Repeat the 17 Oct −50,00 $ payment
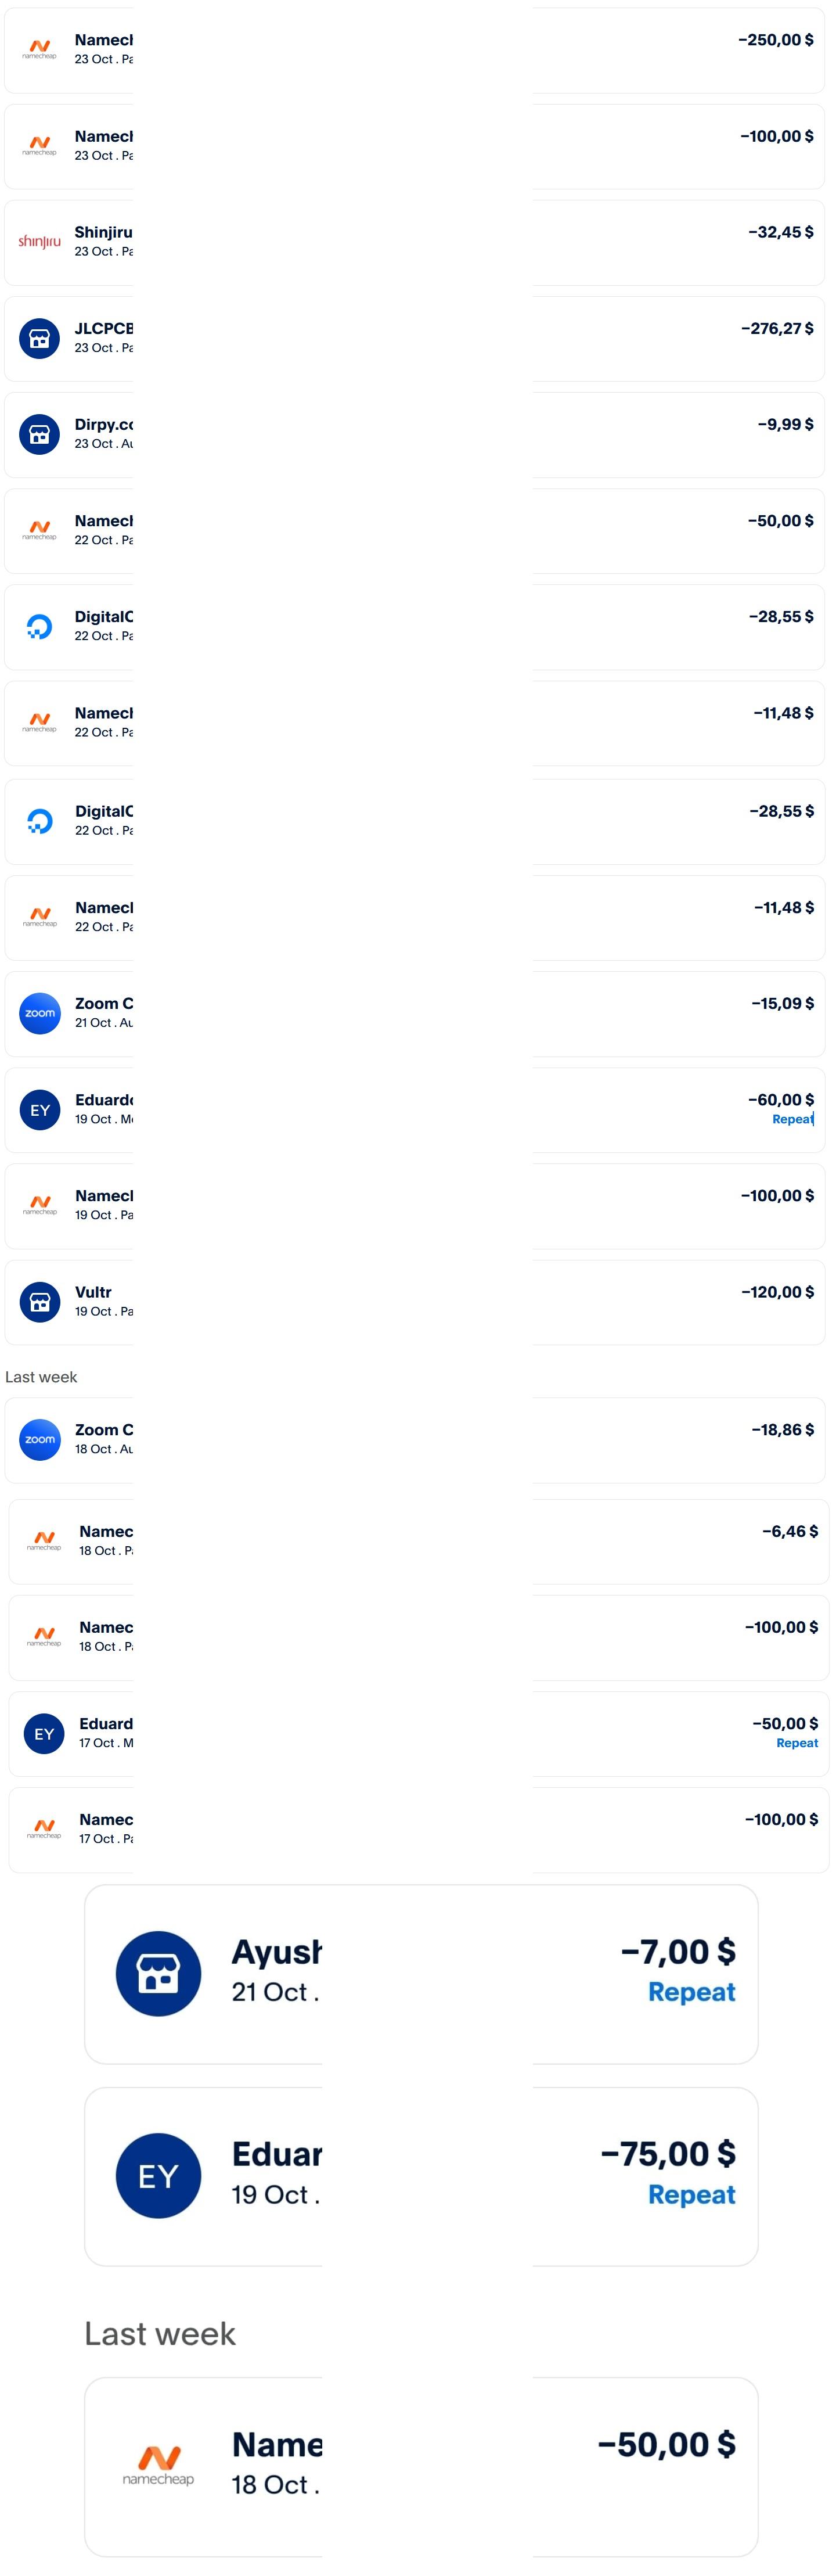The height and width of the screenshot is (2576, 836). click(797, 1743)
